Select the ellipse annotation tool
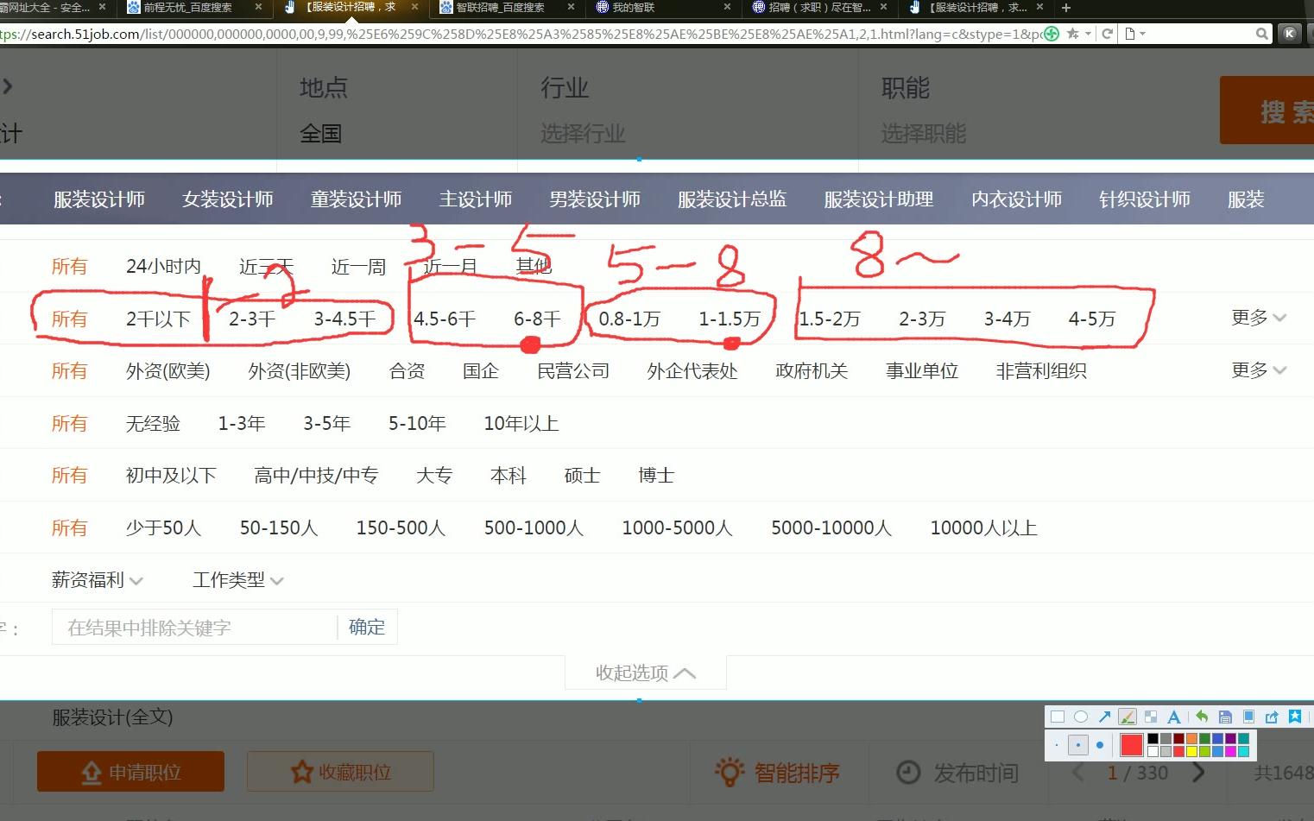This screenshot has height=821, width=1314. pyautogui.click(x=1081, y=717)
